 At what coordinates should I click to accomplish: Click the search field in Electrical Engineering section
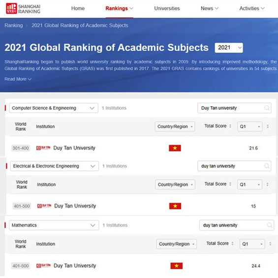tap(234, 166)
